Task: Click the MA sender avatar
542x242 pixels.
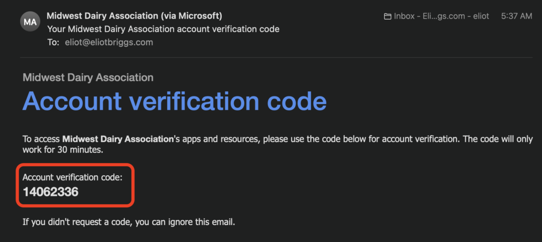Action: click(x=30, y=22)
